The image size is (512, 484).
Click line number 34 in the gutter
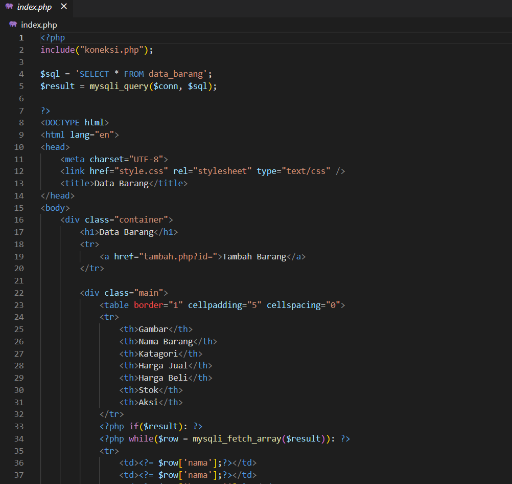(x=19, y=438)
